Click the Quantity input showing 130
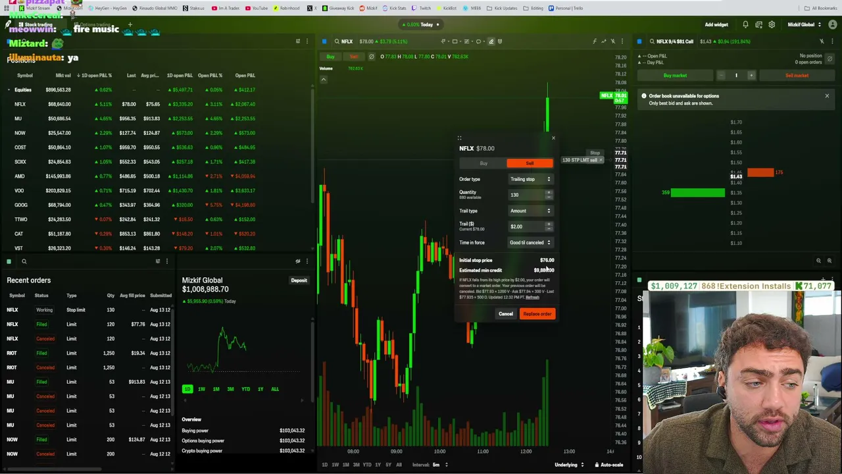842x474 pixels. (x=526, y=195)
